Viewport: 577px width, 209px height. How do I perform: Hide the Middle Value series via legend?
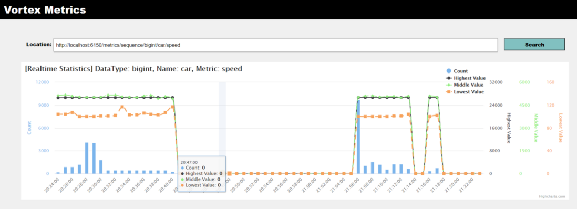pos(465,85)
